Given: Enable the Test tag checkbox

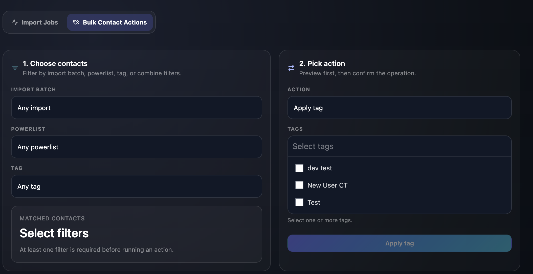Looking at the screenshot, I should [299, 202].
